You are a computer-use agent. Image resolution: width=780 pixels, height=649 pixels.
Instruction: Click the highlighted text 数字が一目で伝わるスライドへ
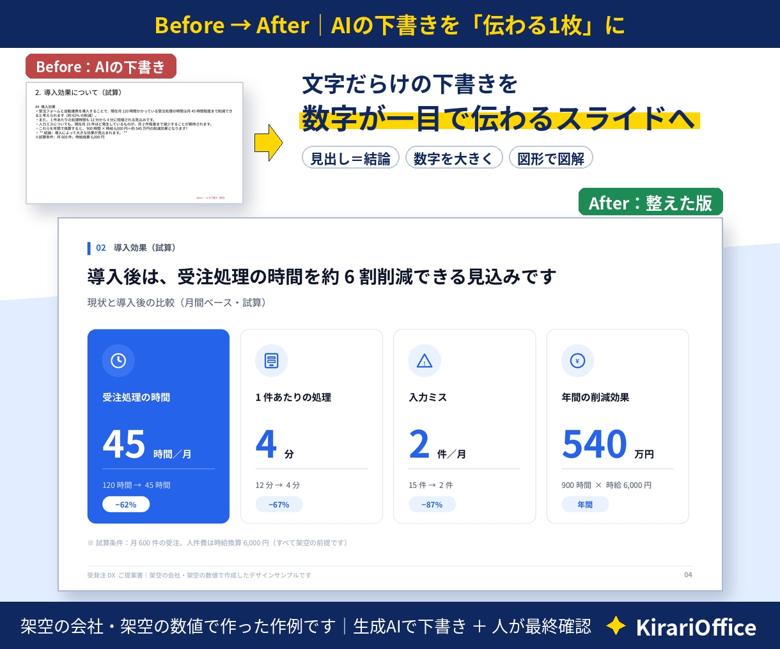click(499, 118)
